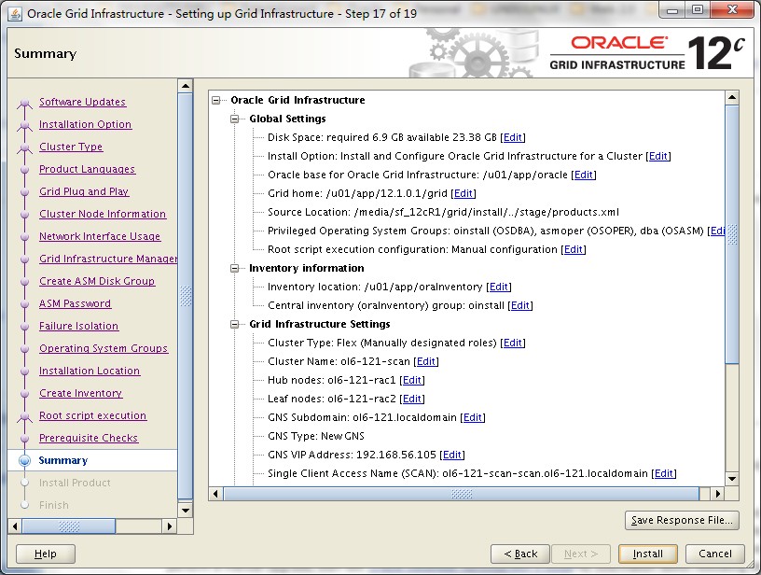
Task: Click the Summary step bullet icon
Action: [x=25, y=460]
